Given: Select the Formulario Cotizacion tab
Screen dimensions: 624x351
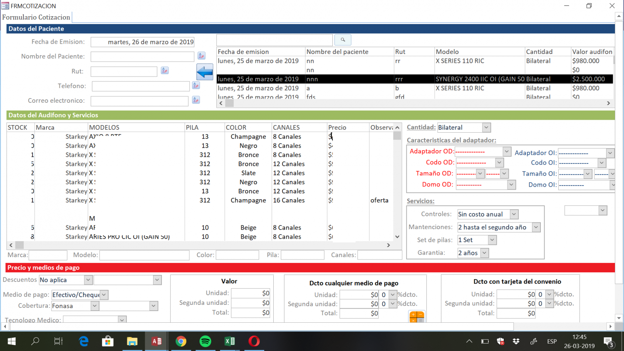Looking at the screenshot, I should 36,17.
